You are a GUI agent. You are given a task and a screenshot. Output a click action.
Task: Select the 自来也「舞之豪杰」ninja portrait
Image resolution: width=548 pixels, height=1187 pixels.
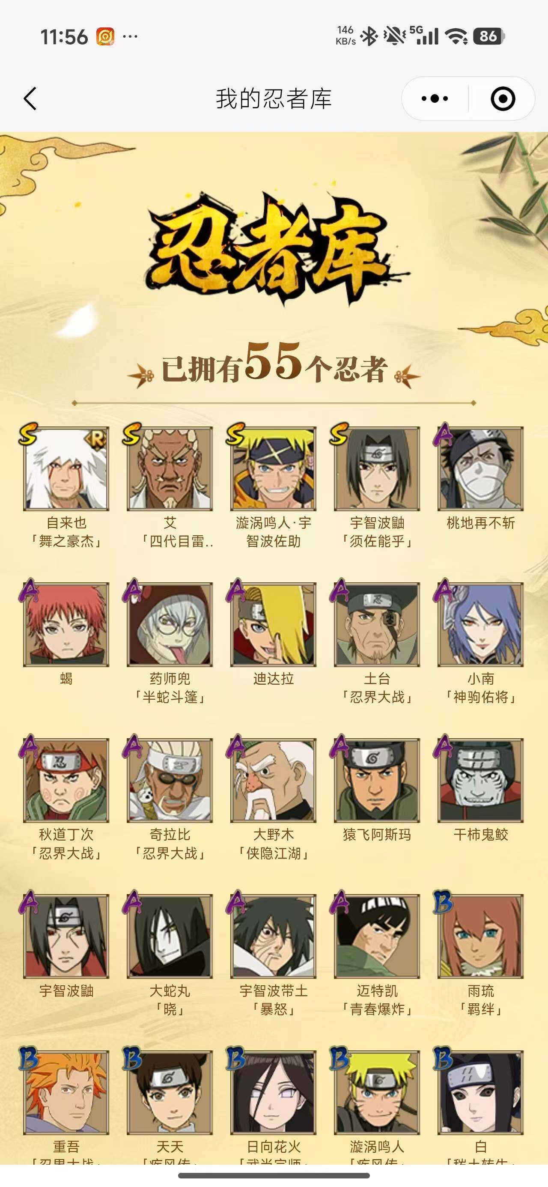click(x=66, y=468)
